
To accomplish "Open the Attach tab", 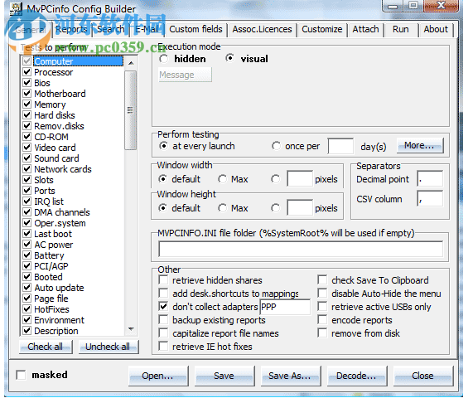I will click(x=365, y=29).
